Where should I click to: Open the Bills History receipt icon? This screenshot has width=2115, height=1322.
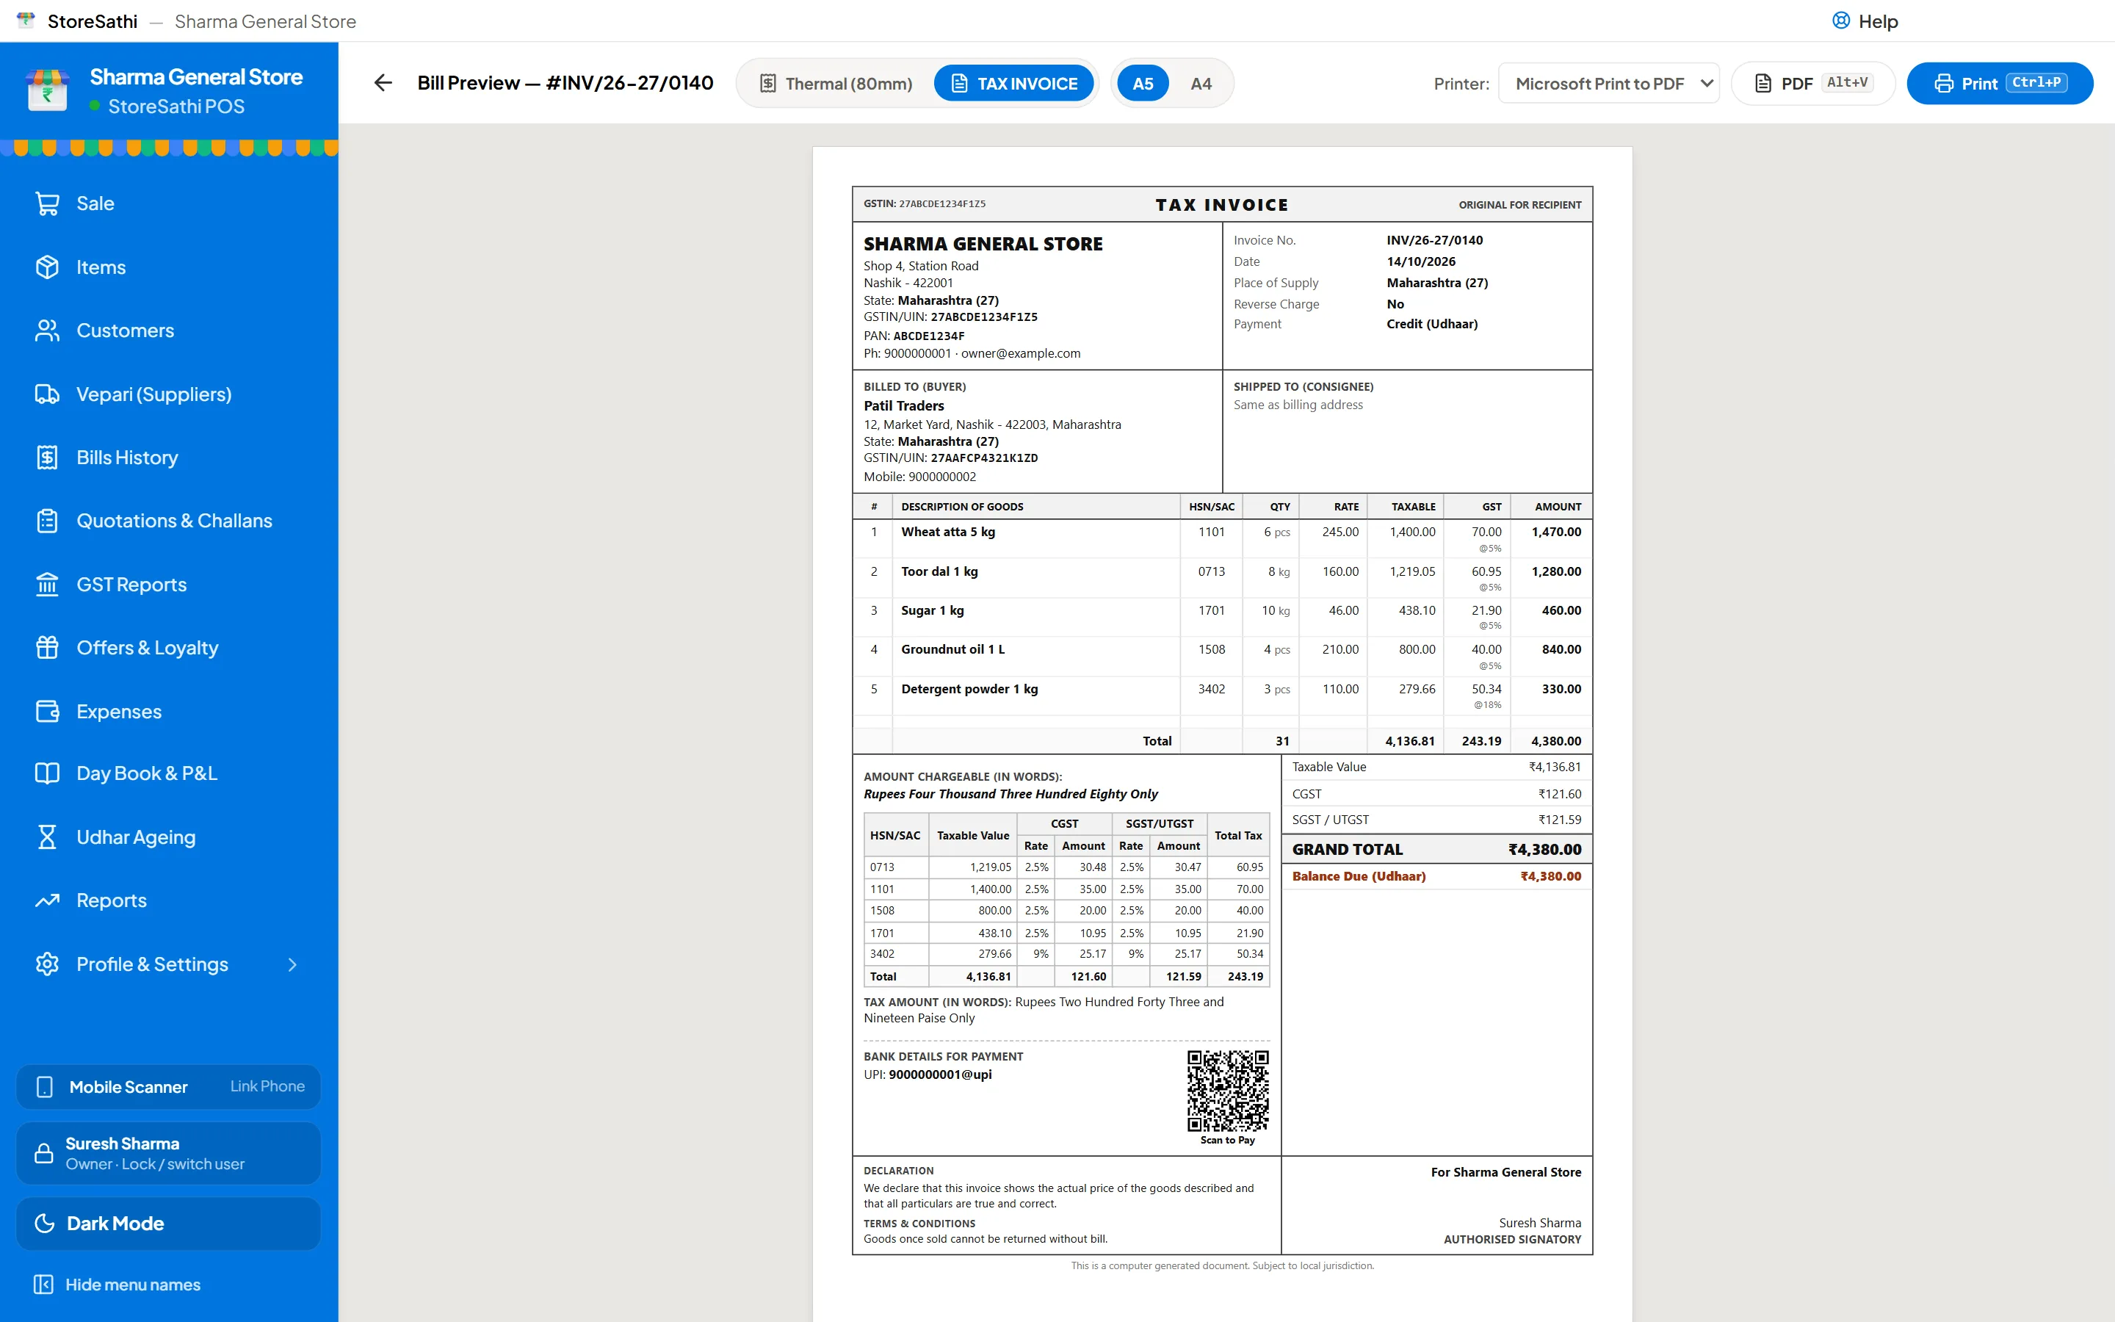pos(47,458)
